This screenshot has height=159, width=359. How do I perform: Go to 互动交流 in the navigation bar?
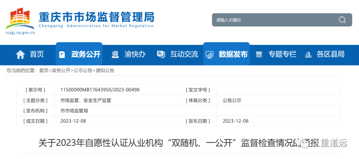pyautogui.click(x=184, y=54)
